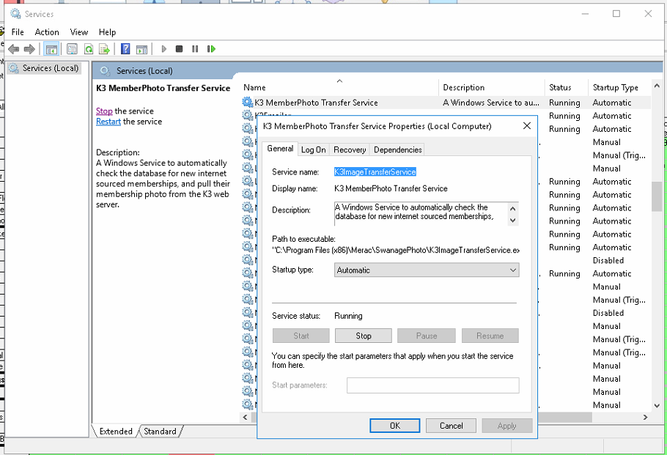Open the Startup type dropdown
Image resolution: width=667 pixels, height=455 pixels.
click(427, 270)
